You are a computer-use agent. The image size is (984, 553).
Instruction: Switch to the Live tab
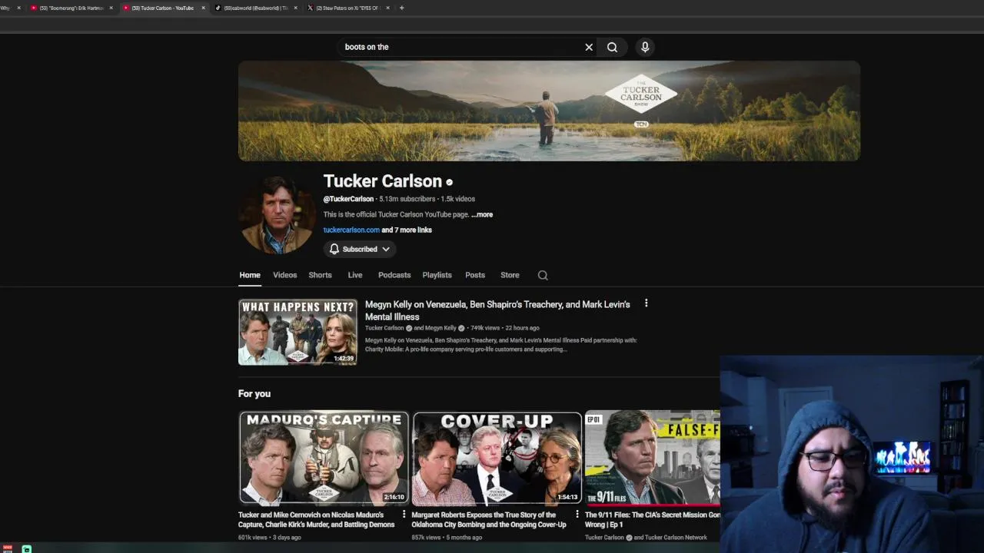point(355,275)
